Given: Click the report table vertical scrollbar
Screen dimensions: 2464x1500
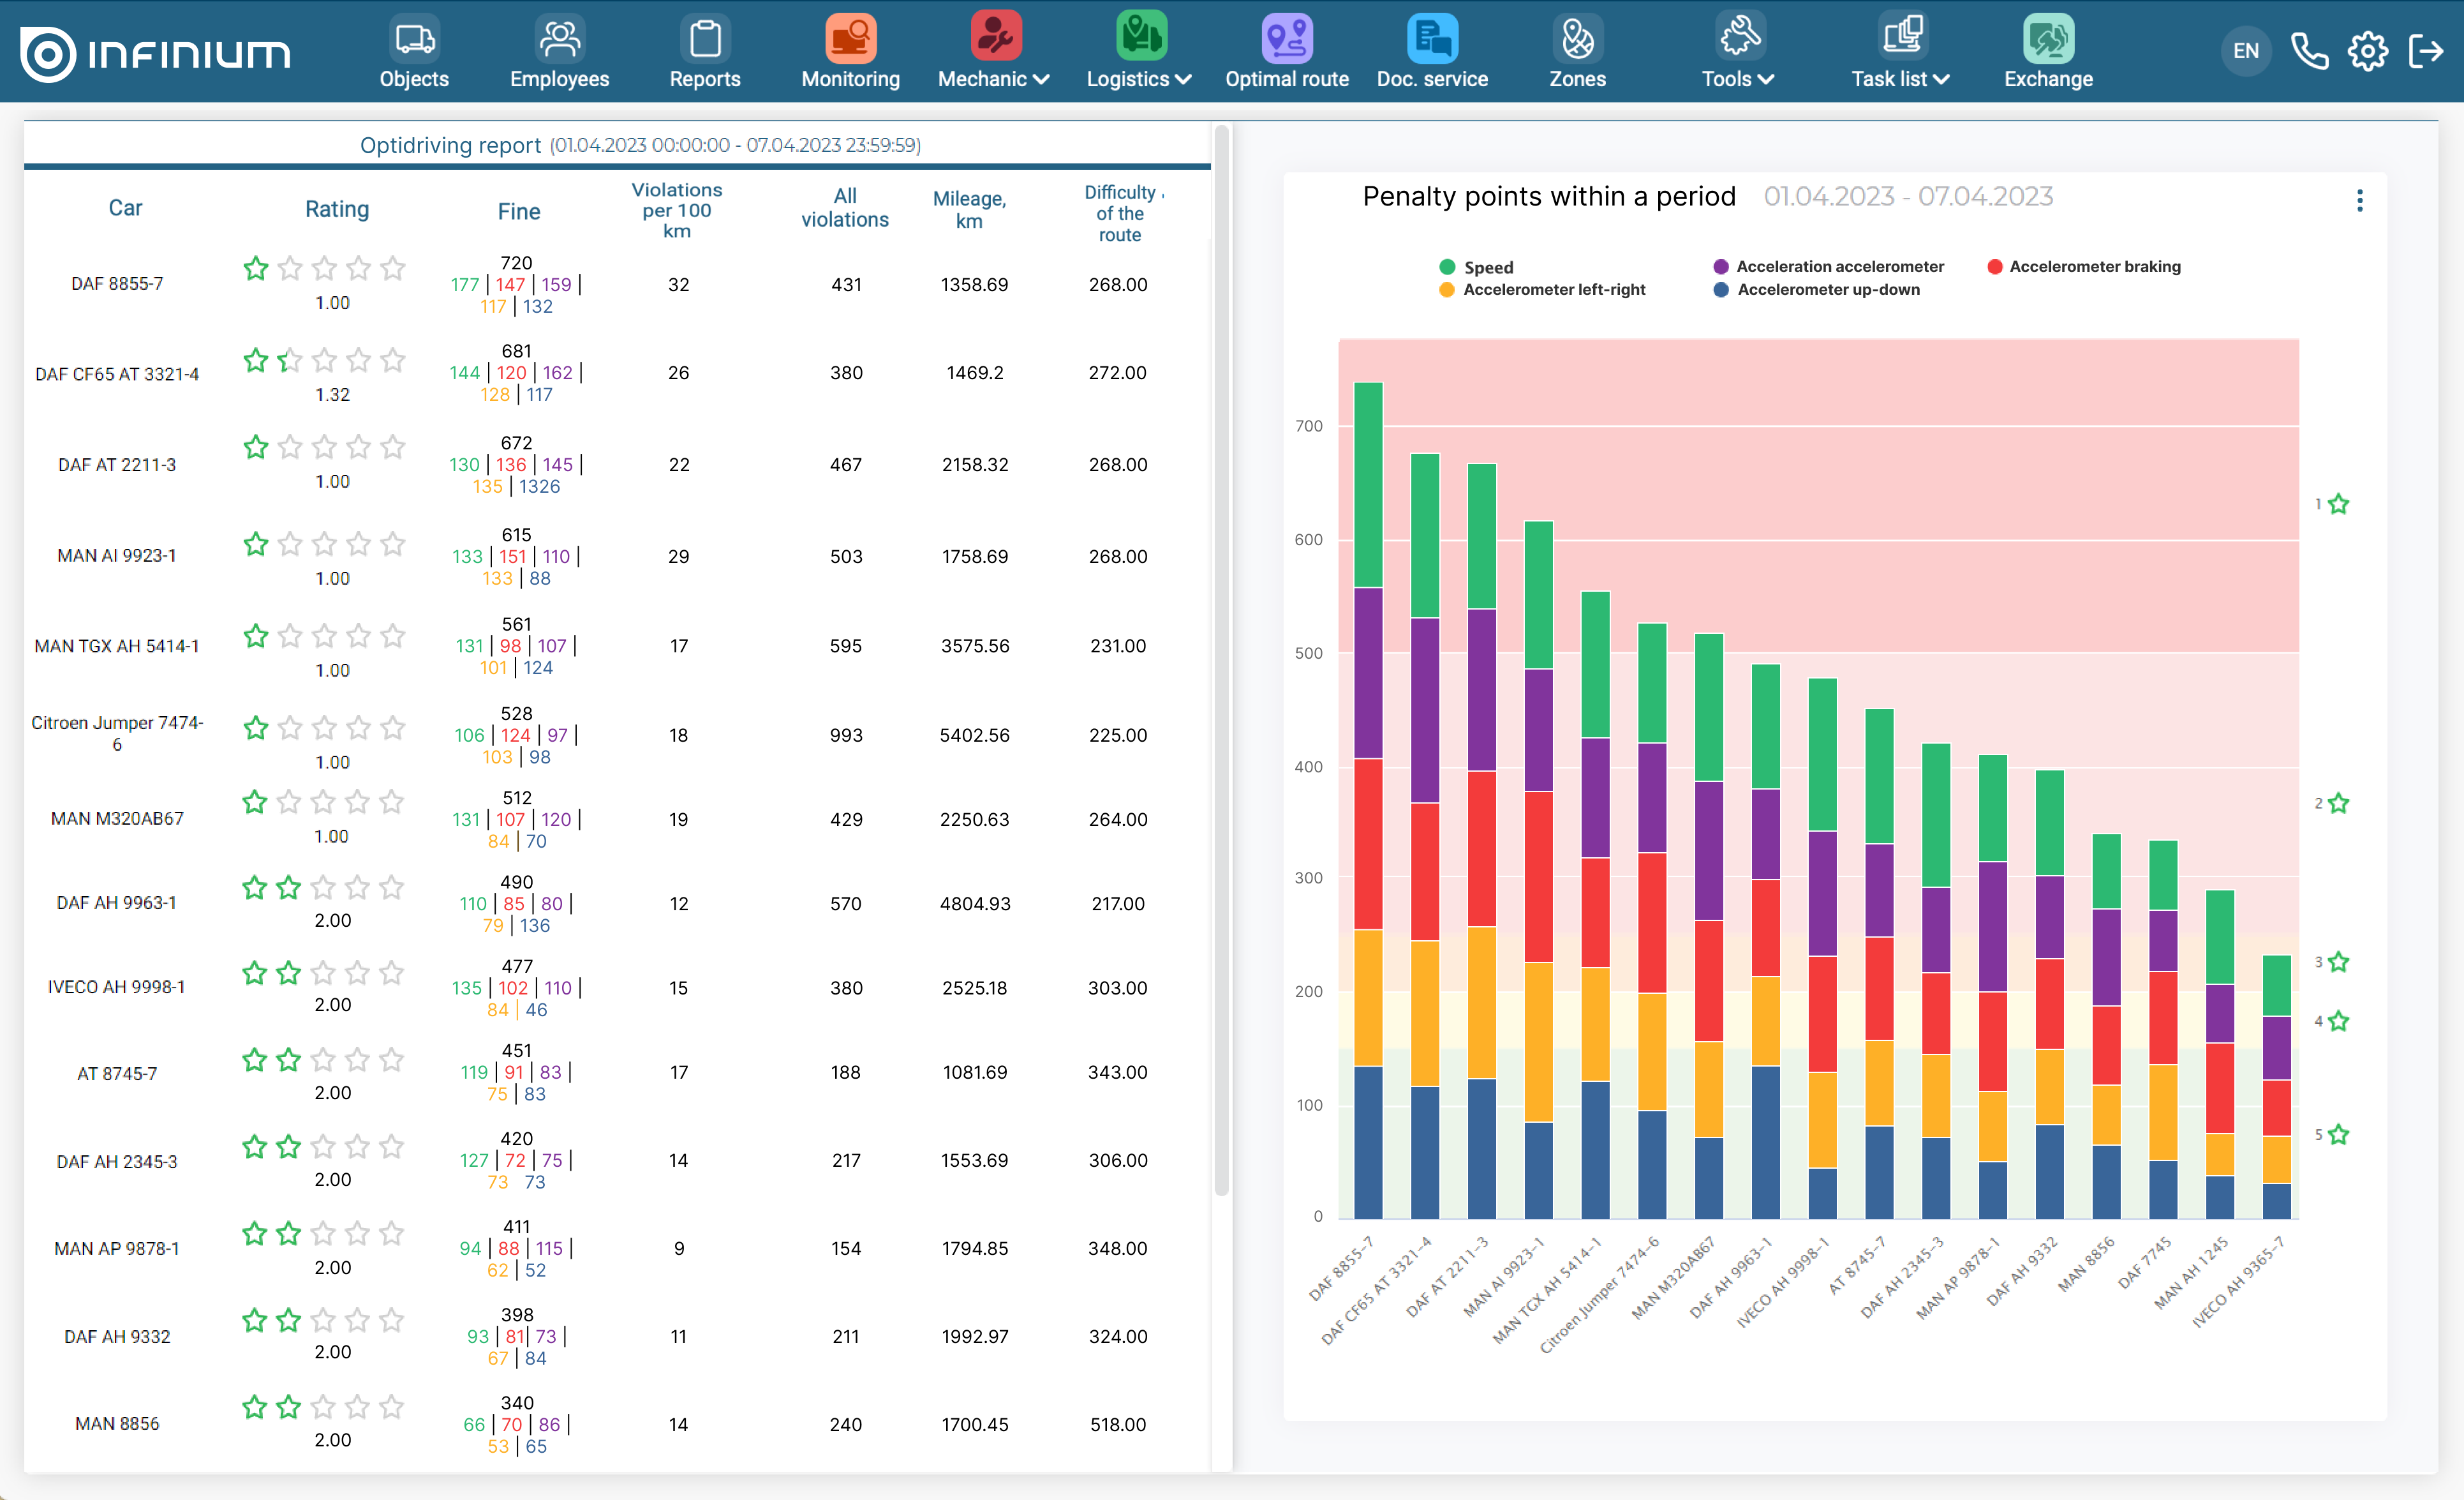Looking at the screenshot, I should point(1221,661).
